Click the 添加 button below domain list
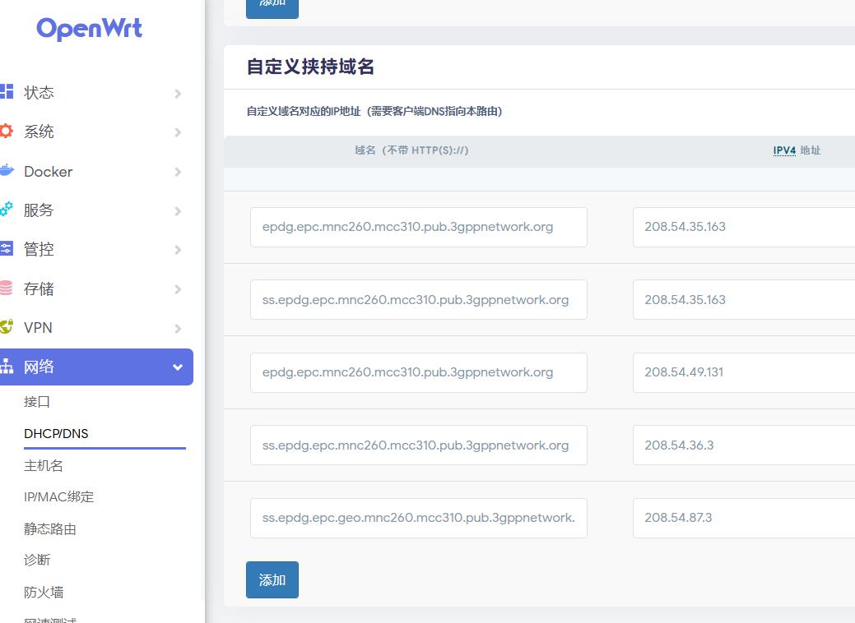This screenshot has width=855, height=623. (272, 579)
